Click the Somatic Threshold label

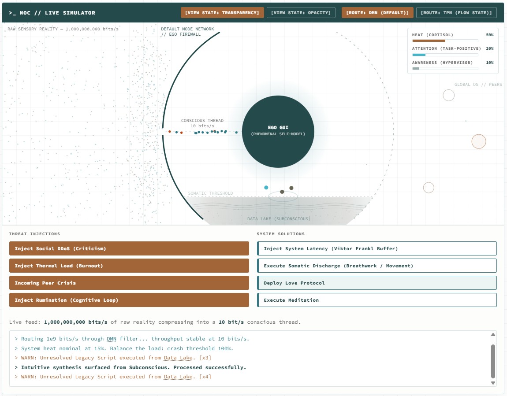(210, 193)
